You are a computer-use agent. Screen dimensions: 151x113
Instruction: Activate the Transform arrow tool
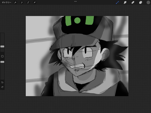point(34,3)
